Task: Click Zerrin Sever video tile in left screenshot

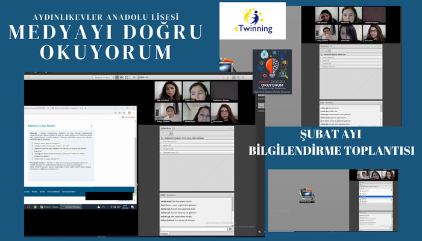Action: tap(224, 113)
